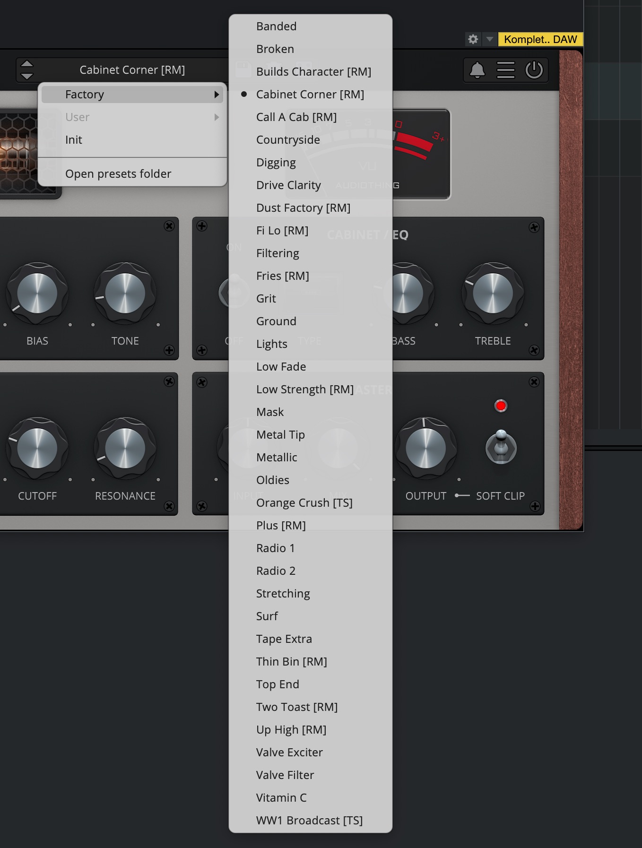Viewport: 642px width, 848px height.
Task: Select Init to reset the preset
Action: click(x=74, y=140)
